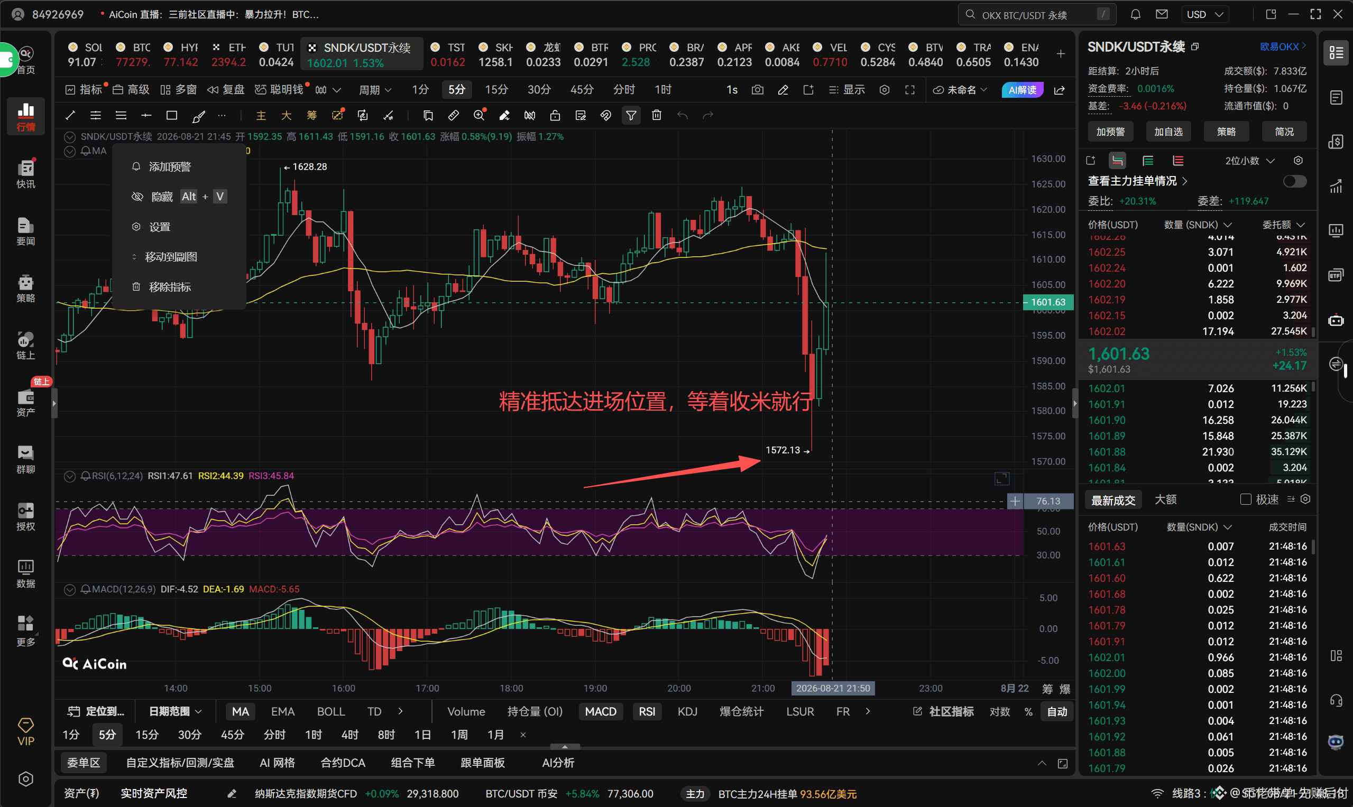Open the 周期 period dropdown
The image size is (1353, 807).
coord(375,90)
